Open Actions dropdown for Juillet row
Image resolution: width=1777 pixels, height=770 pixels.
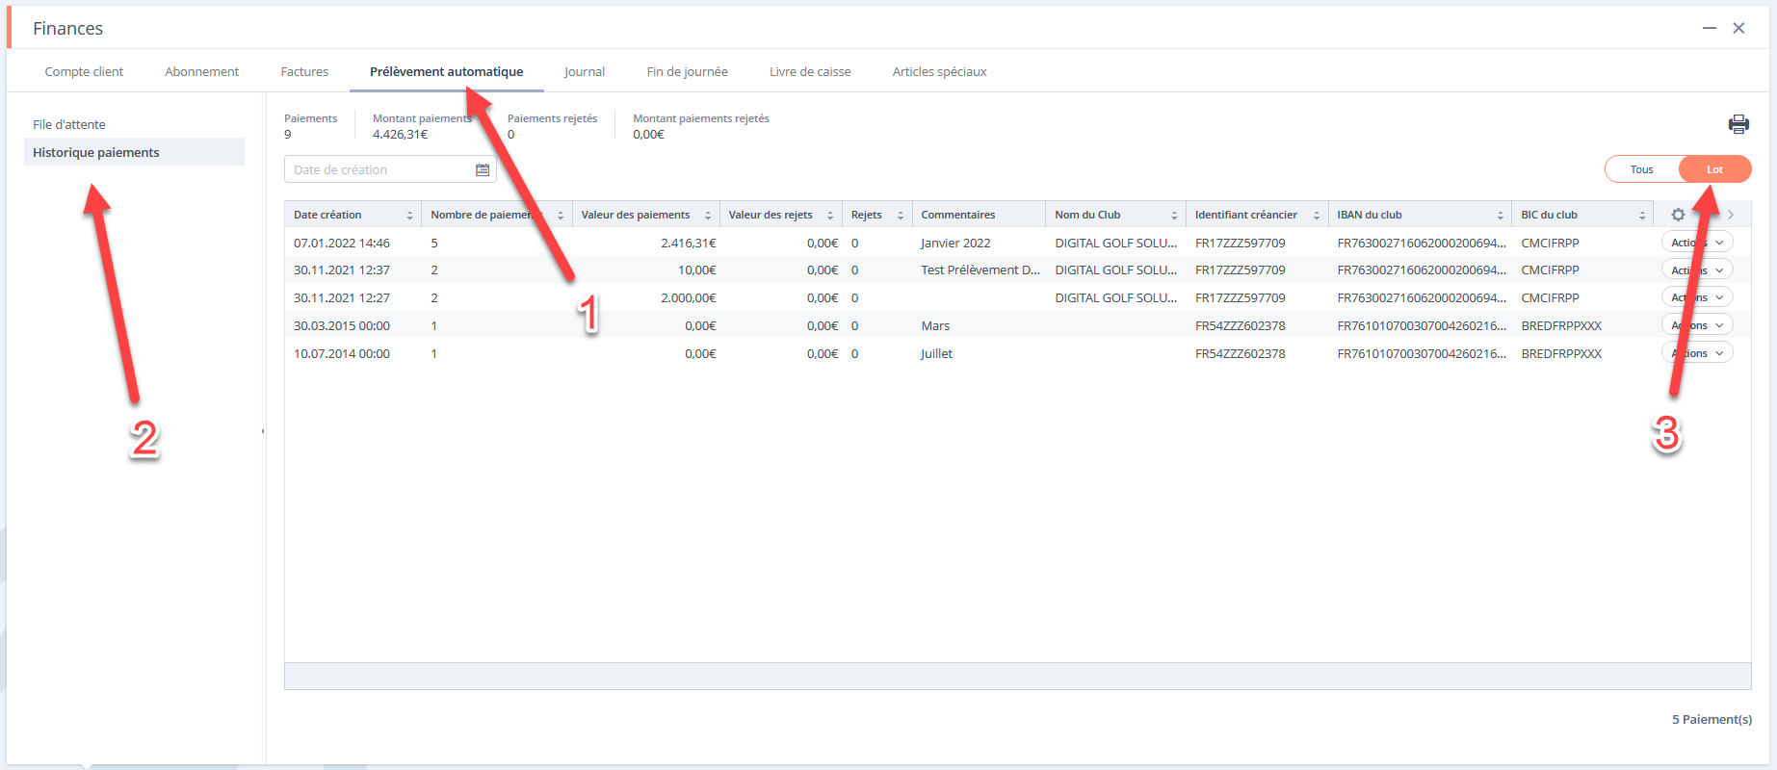tap(1697, 353)
